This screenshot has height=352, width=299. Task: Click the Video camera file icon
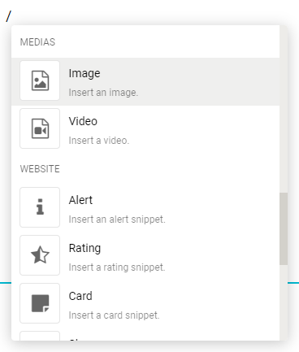(40, 128)
